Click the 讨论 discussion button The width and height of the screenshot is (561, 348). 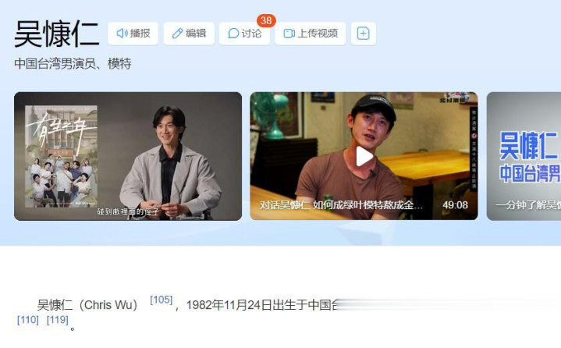point(245,34)
